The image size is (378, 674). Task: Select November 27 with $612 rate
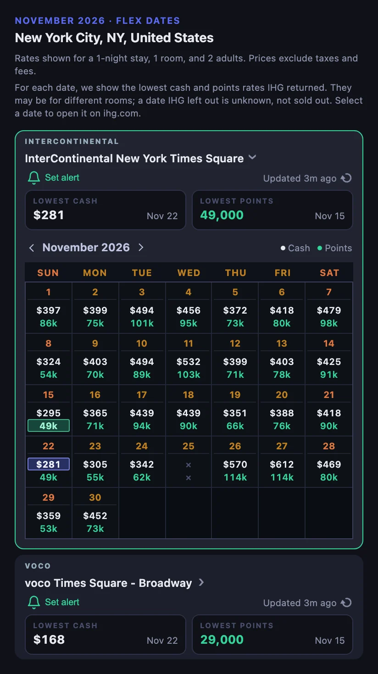[282, 462]
